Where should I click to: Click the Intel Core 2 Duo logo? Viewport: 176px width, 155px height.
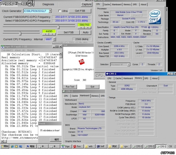point(155,17)
